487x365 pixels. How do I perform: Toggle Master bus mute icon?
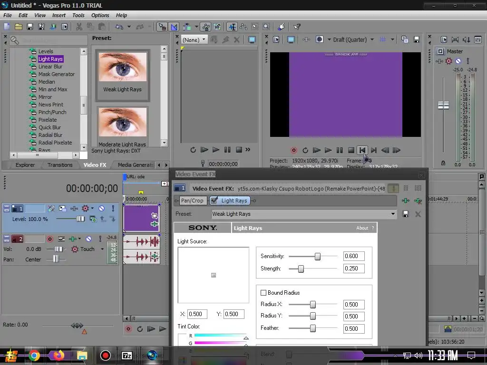coord(458,61)
